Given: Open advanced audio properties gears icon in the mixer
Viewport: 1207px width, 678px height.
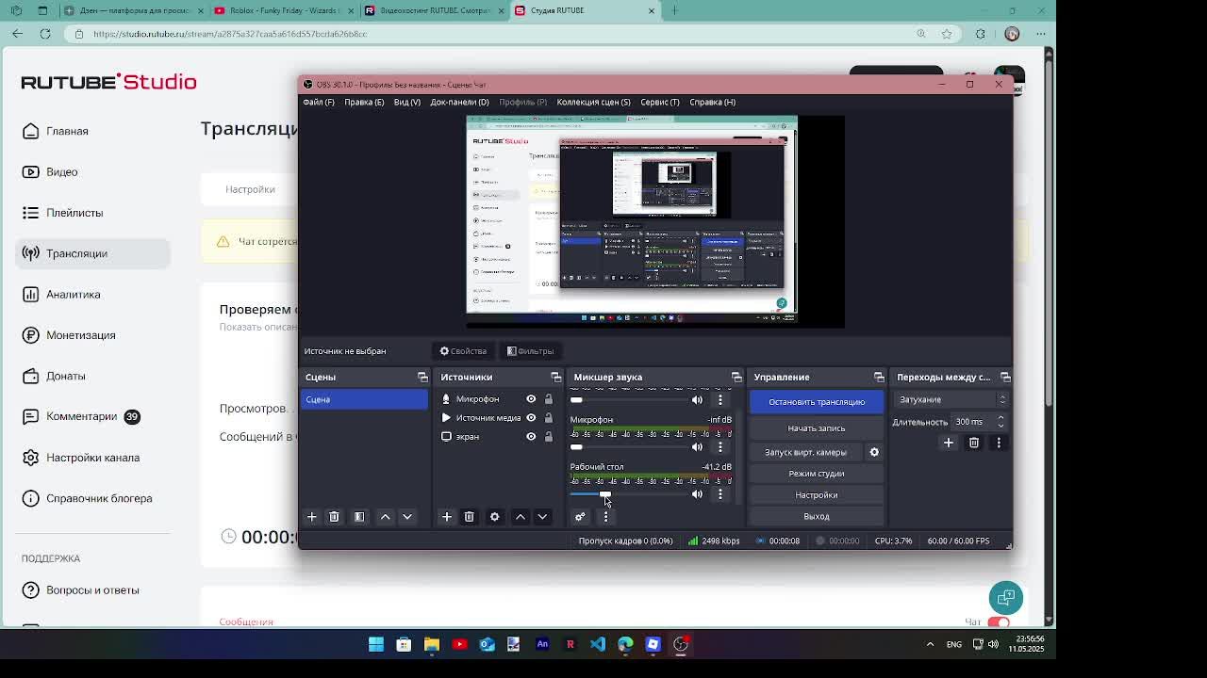Looking at the screenshot, I should point(580,517).
